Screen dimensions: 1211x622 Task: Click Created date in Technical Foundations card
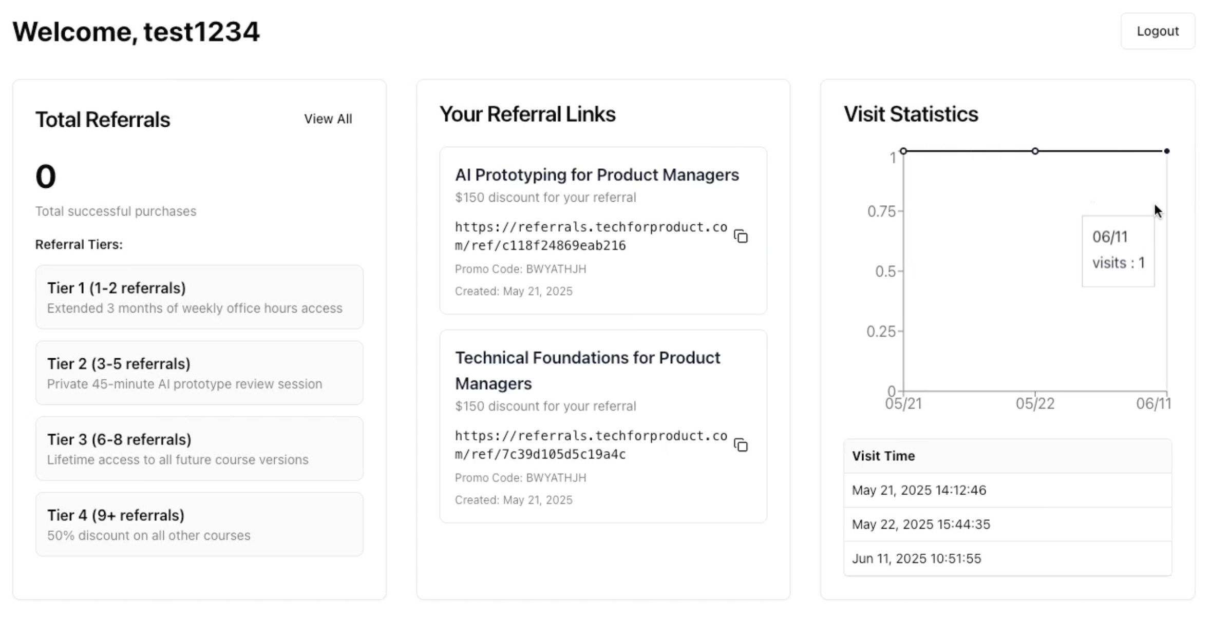point(514,500)
